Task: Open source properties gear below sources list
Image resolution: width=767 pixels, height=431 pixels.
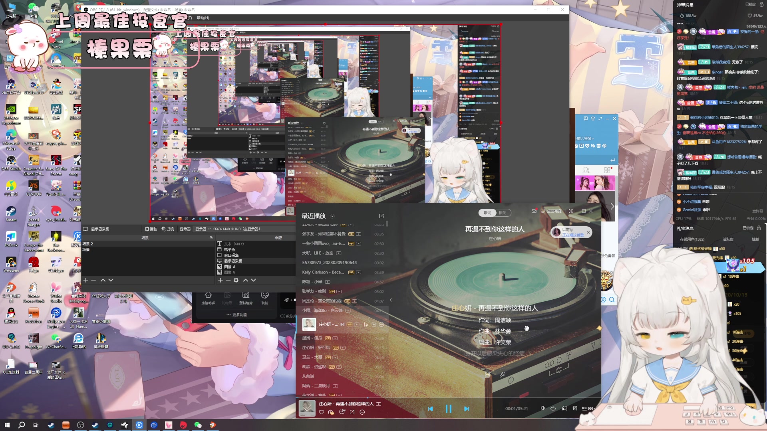Action: point(236,280)
